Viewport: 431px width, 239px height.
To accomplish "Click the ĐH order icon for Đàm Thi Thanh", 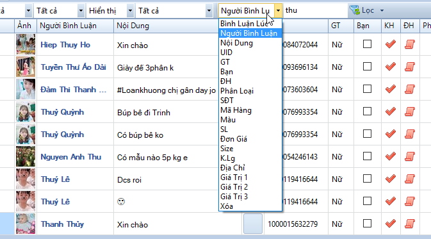I will tap(410, 89).
